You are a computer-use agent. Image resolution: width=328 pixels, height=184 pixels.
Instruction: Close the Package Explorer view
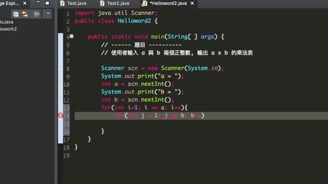(25, 4)
